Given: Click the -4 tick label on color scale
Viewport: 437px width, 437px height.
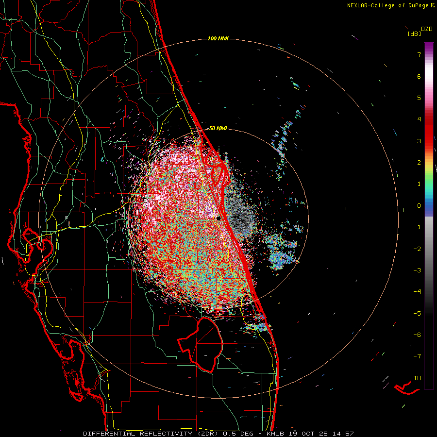Looking at the screenshot, I should pos(417,292).
